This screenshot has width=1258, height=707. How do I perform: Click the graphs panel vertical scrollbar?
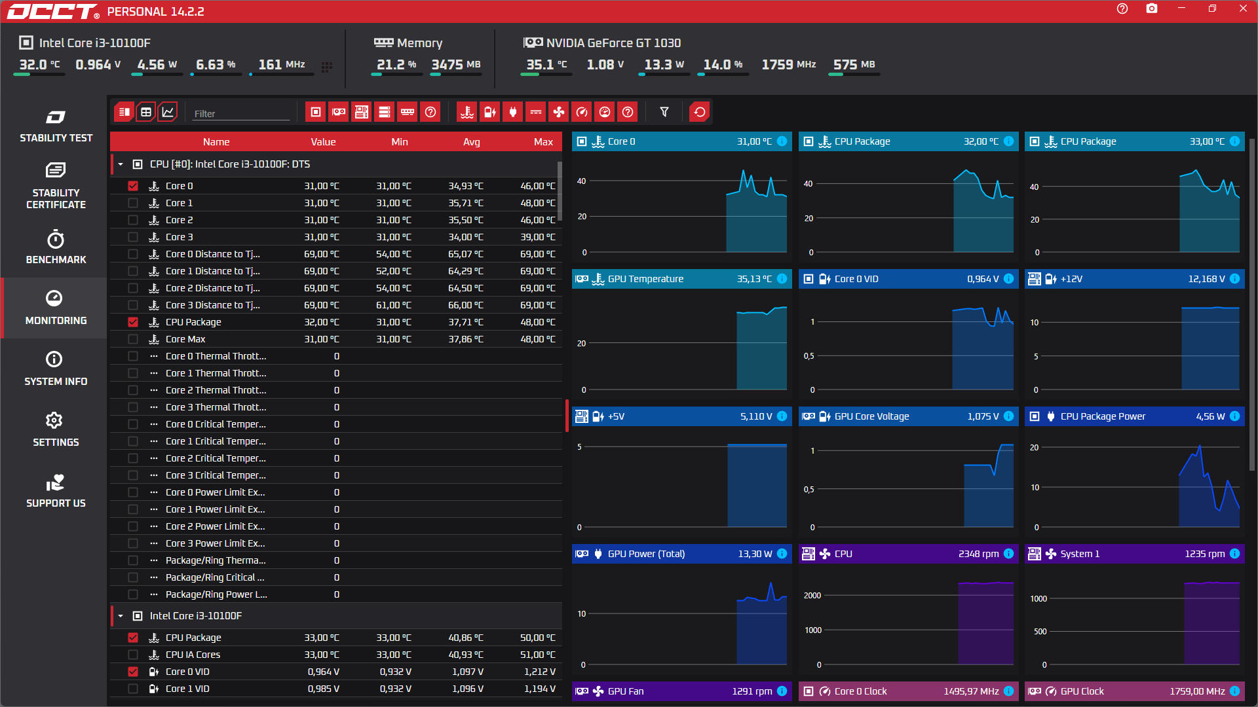1252,304
